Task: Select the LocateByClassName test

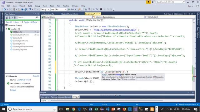Action: coord(21,35)
